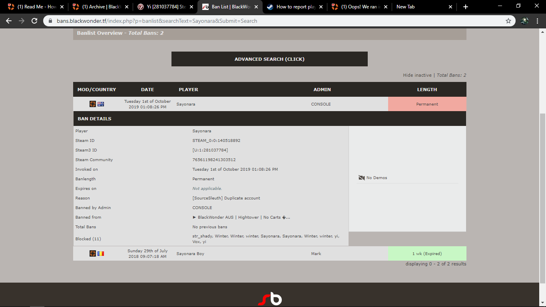Click the Sunday 29th of July date
546x307 pixels.
click(x=147, y=253)
